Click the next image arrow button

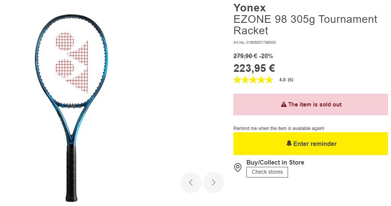tap(214, 182)
